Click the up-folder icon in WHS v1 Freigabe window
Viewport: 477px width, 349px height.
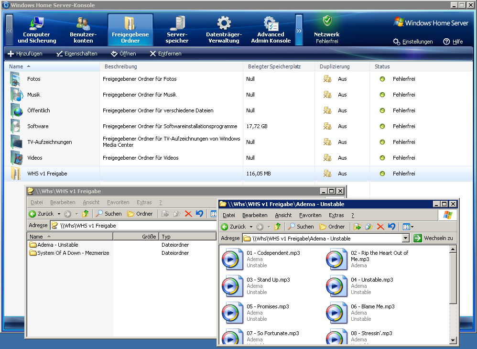tap(86, 214)
